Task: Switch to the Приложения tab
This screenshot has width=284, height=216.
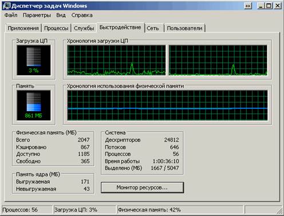Action: tap(23, 28)
